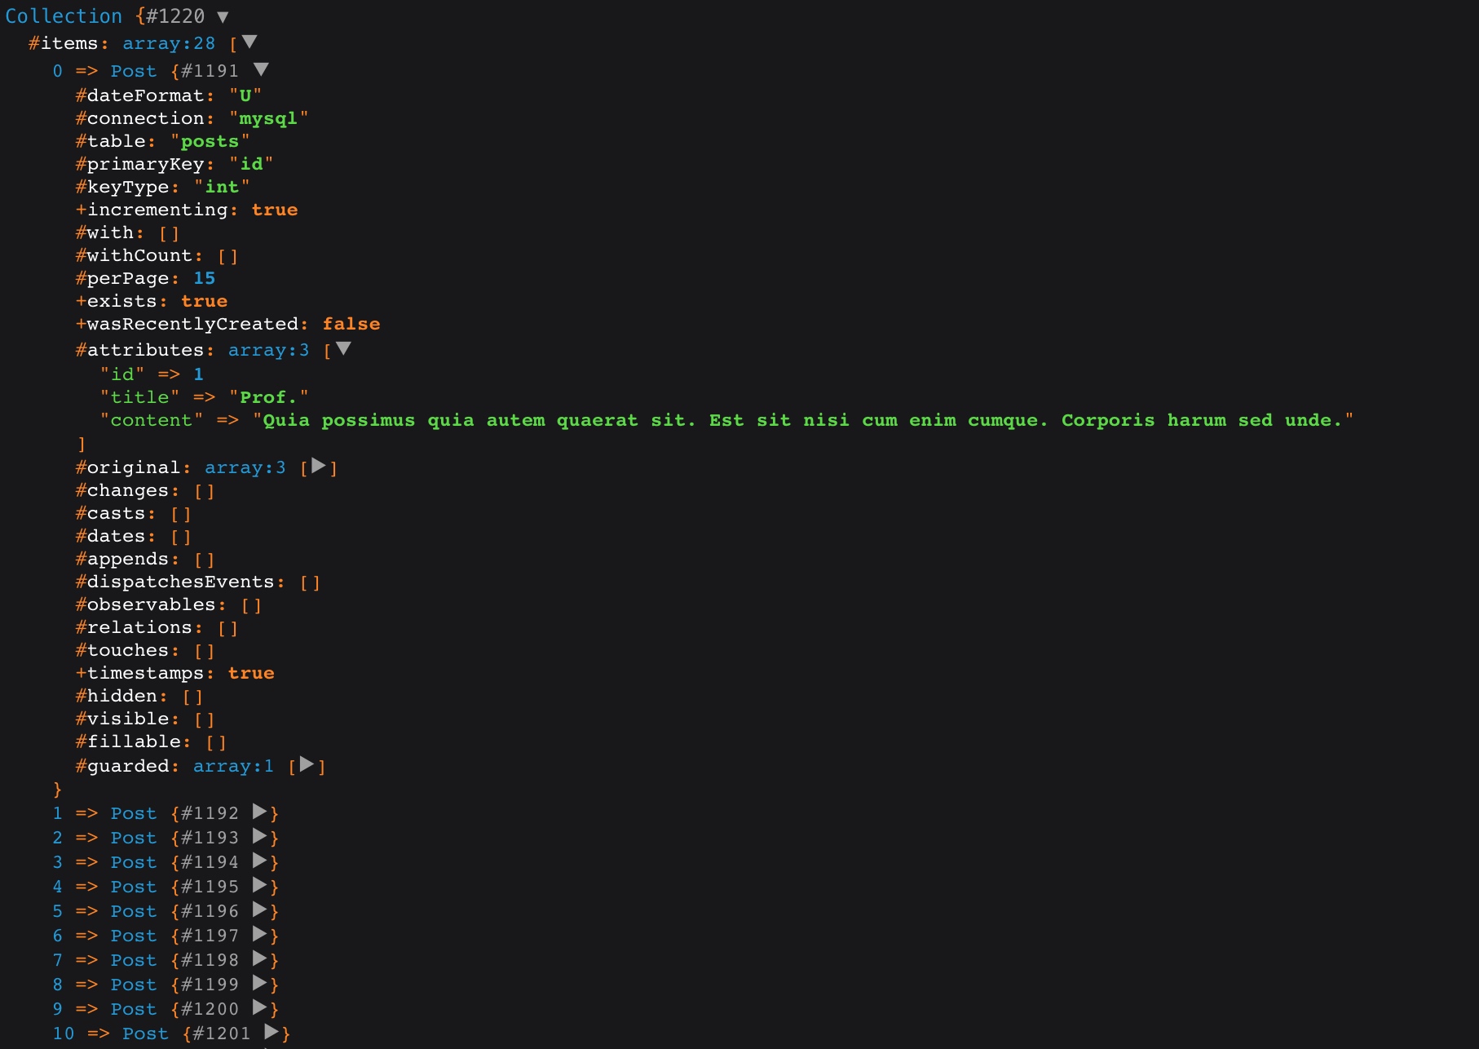Click the +timestamps true value
Viewport: 1479px width, 1049px height.
pyautogui.click(x=251, y=673)
